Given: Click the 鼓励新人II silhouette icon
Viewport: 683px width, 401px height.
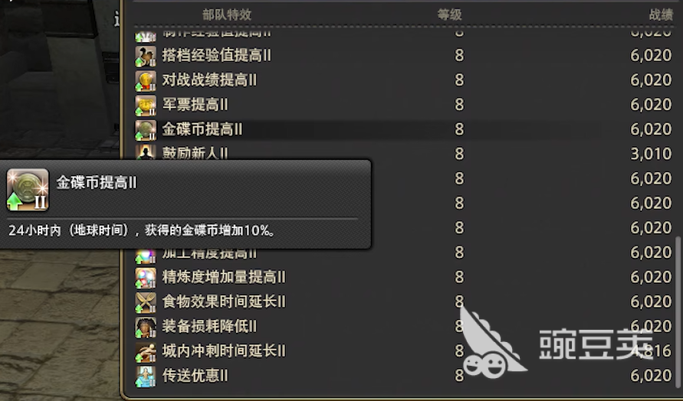Looking at the screenshot, I should point(146,152).
